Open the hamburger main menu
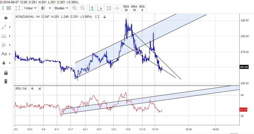Image resolution: width=254 pixels, height=134 pixels. 9,8
